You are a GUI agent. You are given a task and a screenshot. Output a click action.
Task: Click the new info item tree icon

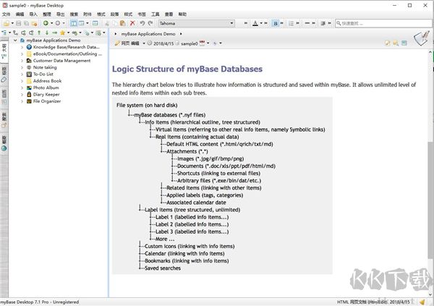[4, 33]
